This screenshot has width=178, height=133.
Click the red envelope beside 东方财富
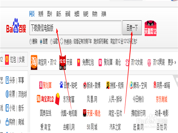click(58, 99)
